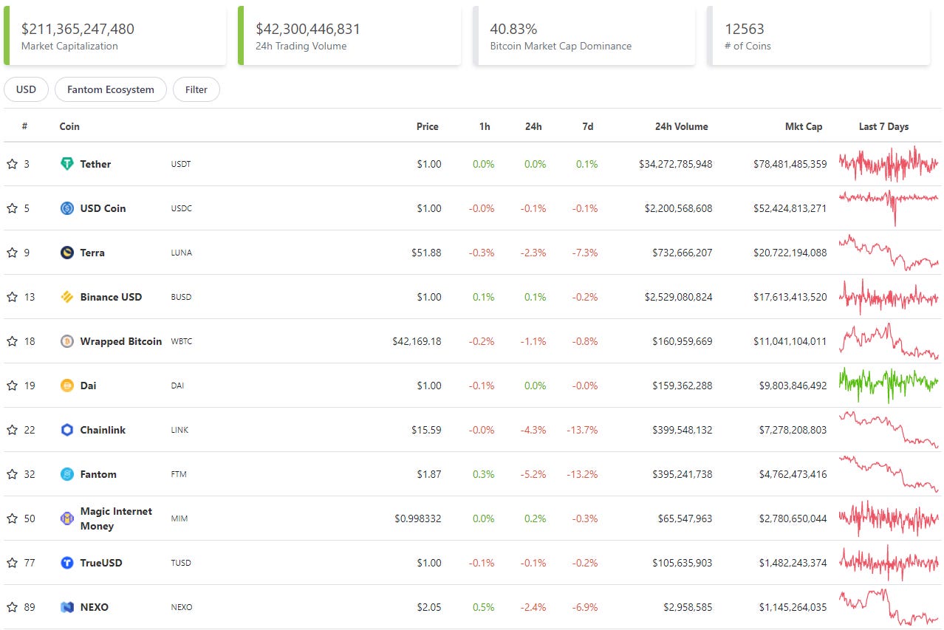Open the Binance USD name link
This screenshot has width=944, height=630.
point(111,297)
